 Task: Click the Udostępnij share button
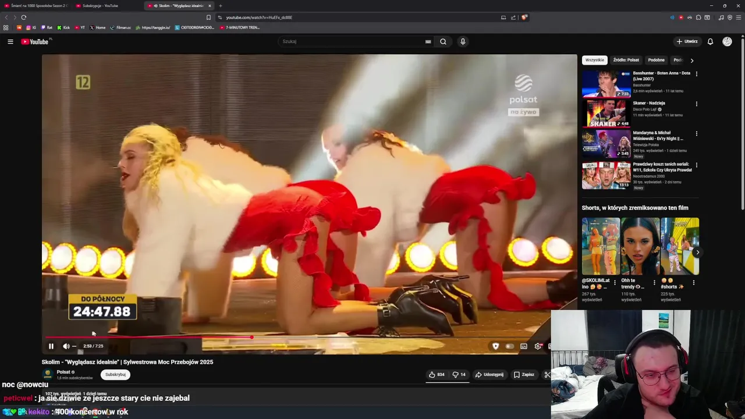[489, 375]
